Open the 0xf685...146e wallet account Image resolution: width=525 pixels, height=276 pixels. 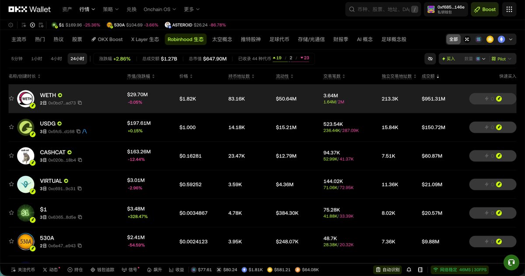coord(446,9)
